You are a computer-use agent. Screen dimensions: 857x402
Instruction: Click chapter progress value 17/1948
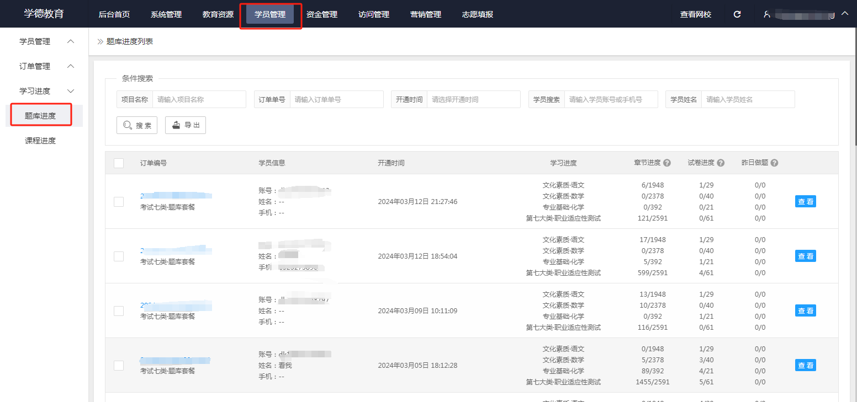point(652,240)
